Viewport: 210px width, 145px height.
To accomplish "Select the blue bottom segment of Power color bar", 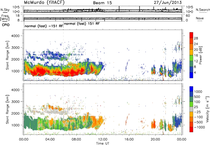I will [x=191, y=75].
